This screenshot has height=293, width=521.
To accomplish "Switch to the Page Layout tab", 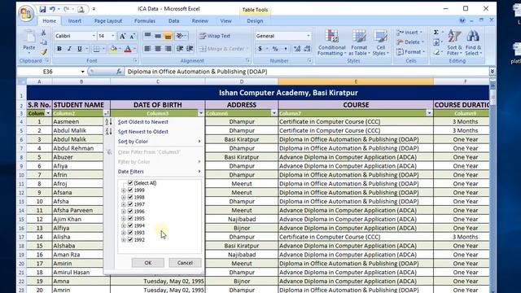I will click(108, 21).
